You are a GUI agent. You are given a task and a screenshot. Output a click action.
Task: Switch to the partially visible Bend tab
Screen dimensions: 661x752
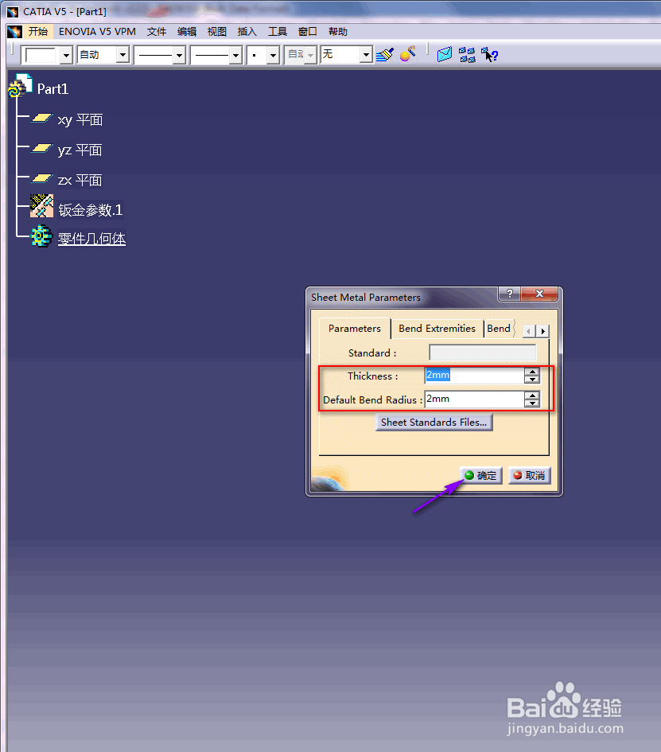click(x=499, y=329)
